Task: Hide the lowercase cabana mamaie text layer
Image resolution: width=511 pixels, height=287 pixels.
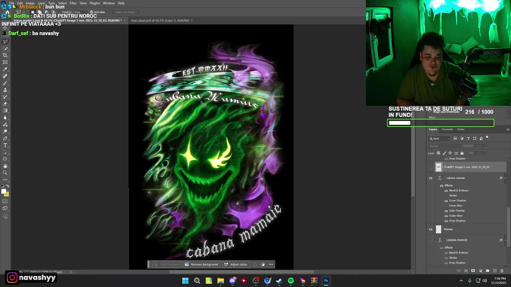Action: click(431, 178)
